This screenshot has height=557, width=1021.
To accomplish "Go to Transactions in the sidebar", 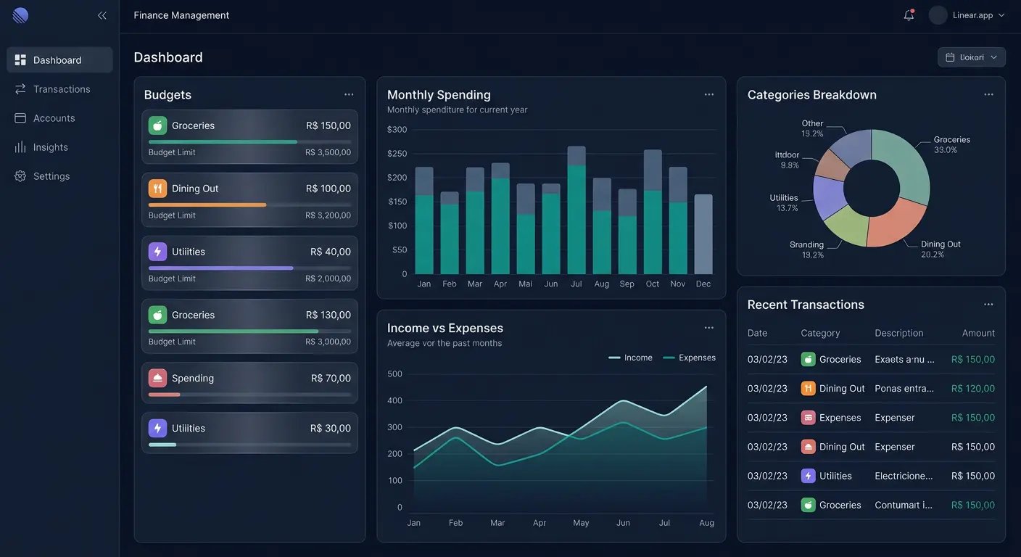I will 61,89.
